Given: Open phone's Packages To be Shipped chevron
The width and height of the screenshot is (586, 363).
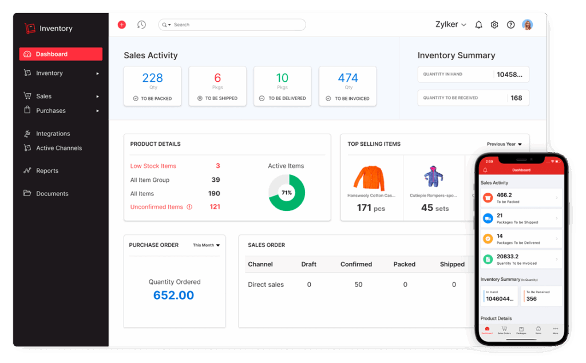Looking at the screenshot, I should (557, 218).
